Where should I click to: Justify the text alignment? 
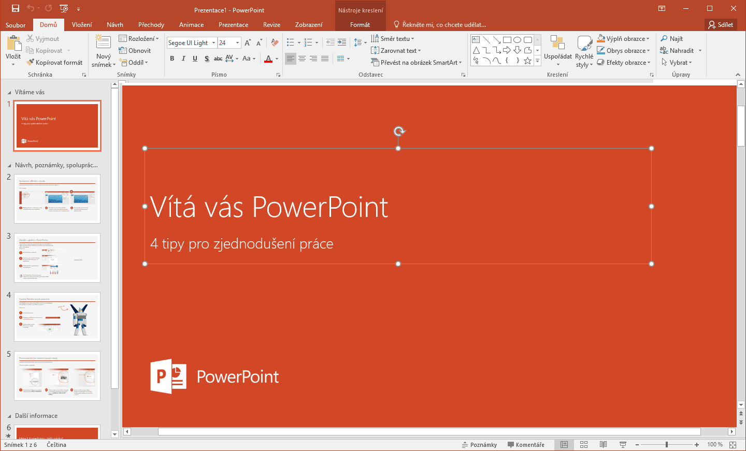click(325, 59)
